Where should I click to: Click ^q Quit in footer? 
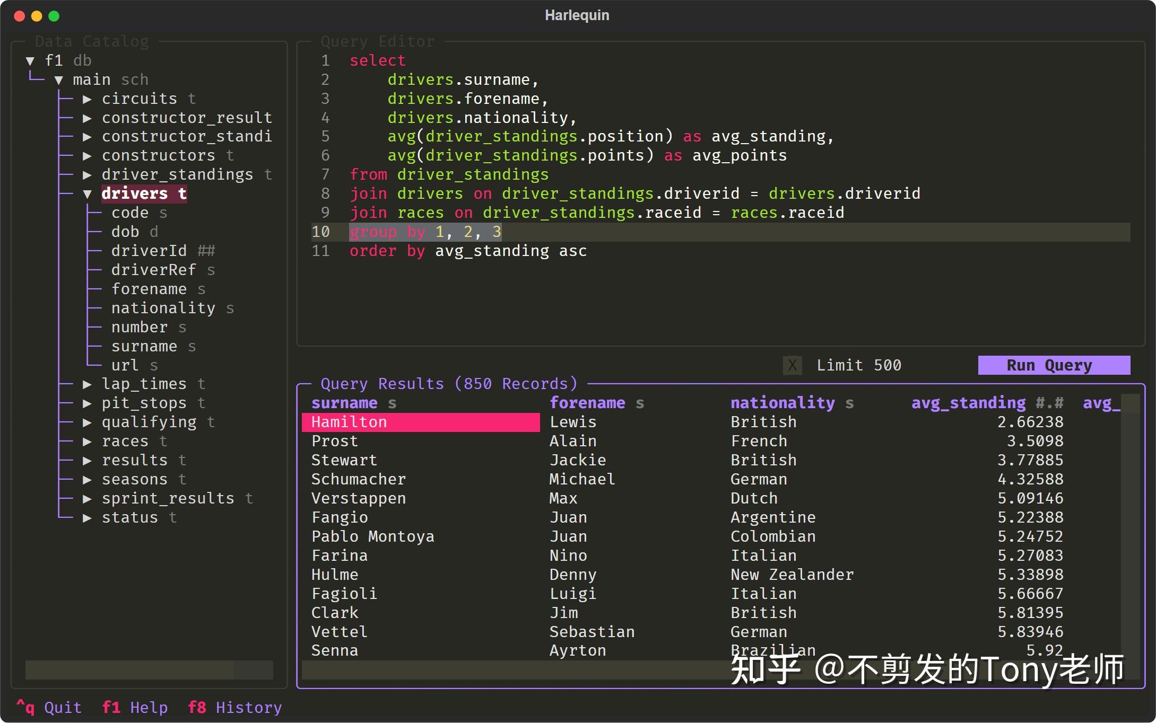pyautogui.click(x=49, y=708)
